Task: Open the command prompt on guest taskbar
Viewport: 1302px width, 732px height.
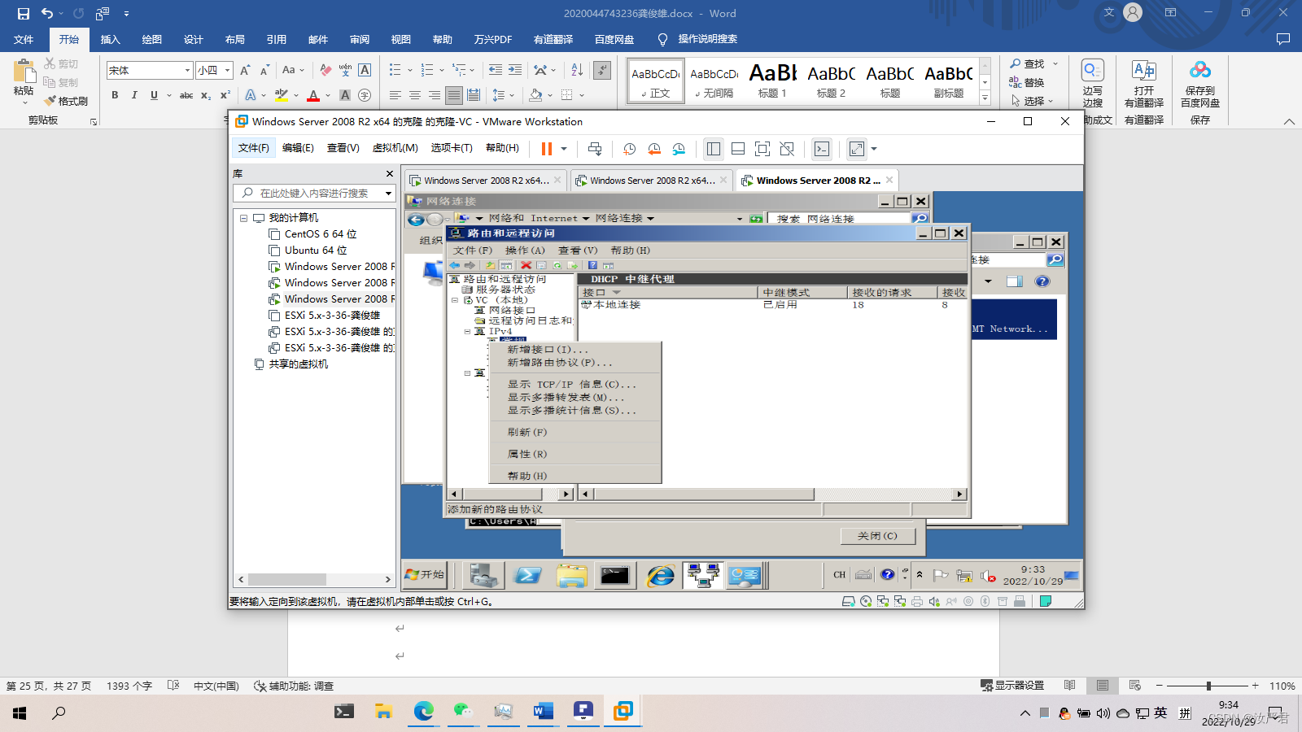Action: [615, 575]
